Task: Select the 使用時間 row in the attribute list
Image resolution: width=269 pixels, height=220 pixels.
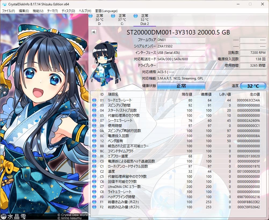Action: (x=134, y=126)
